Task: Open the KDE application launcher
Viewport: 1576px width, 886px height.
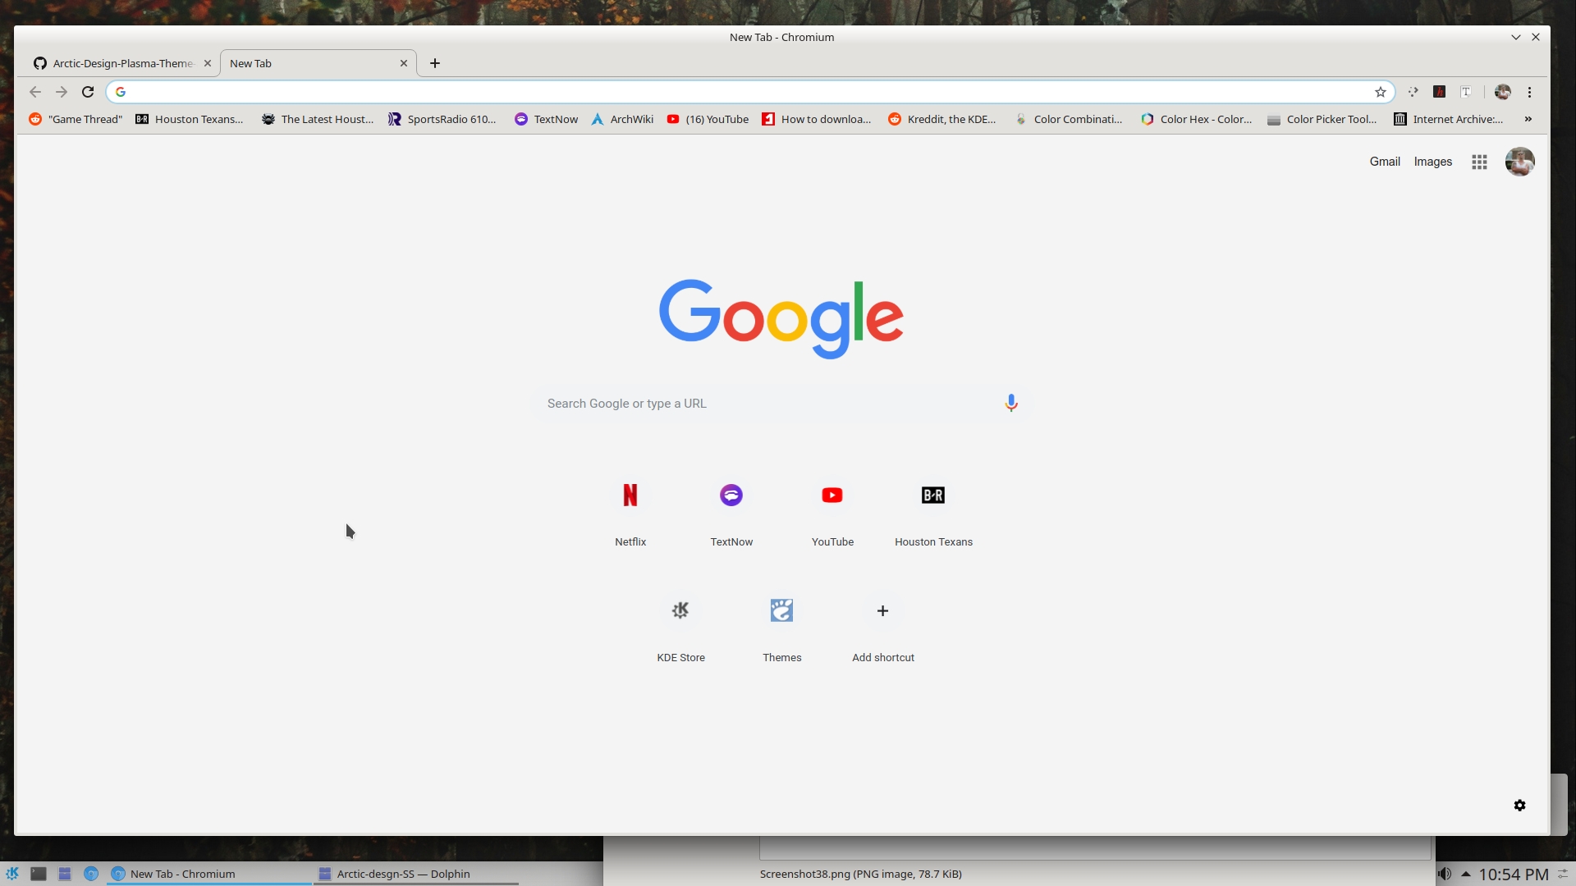Action: coord(12,874)
